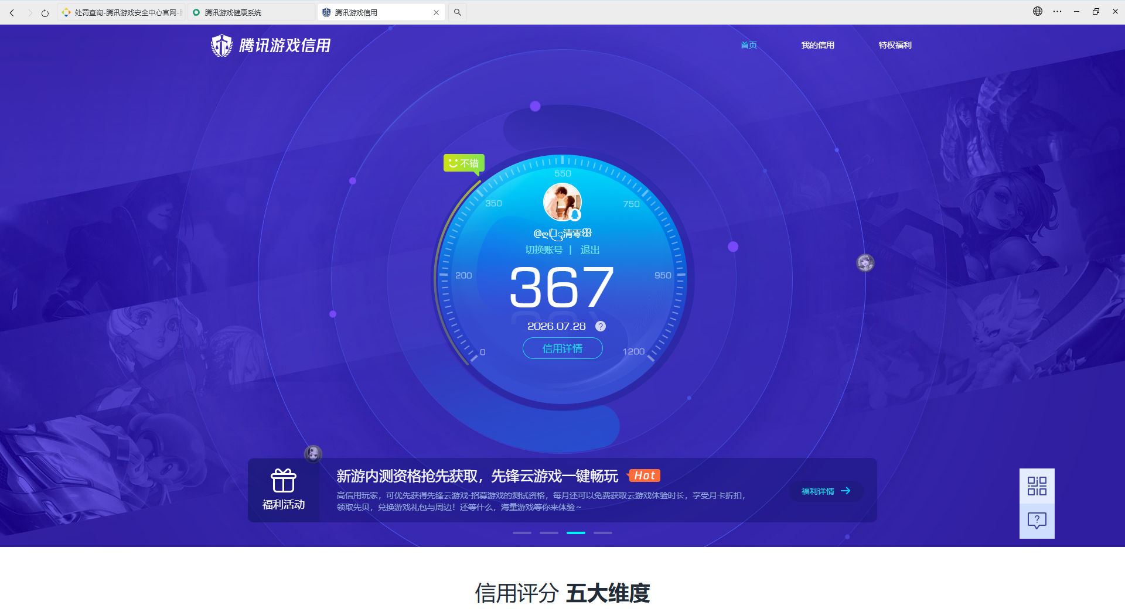Open the 首页 navigation item
The image size is (1125, 609).
pyautogui.click(x=749, y=45)
